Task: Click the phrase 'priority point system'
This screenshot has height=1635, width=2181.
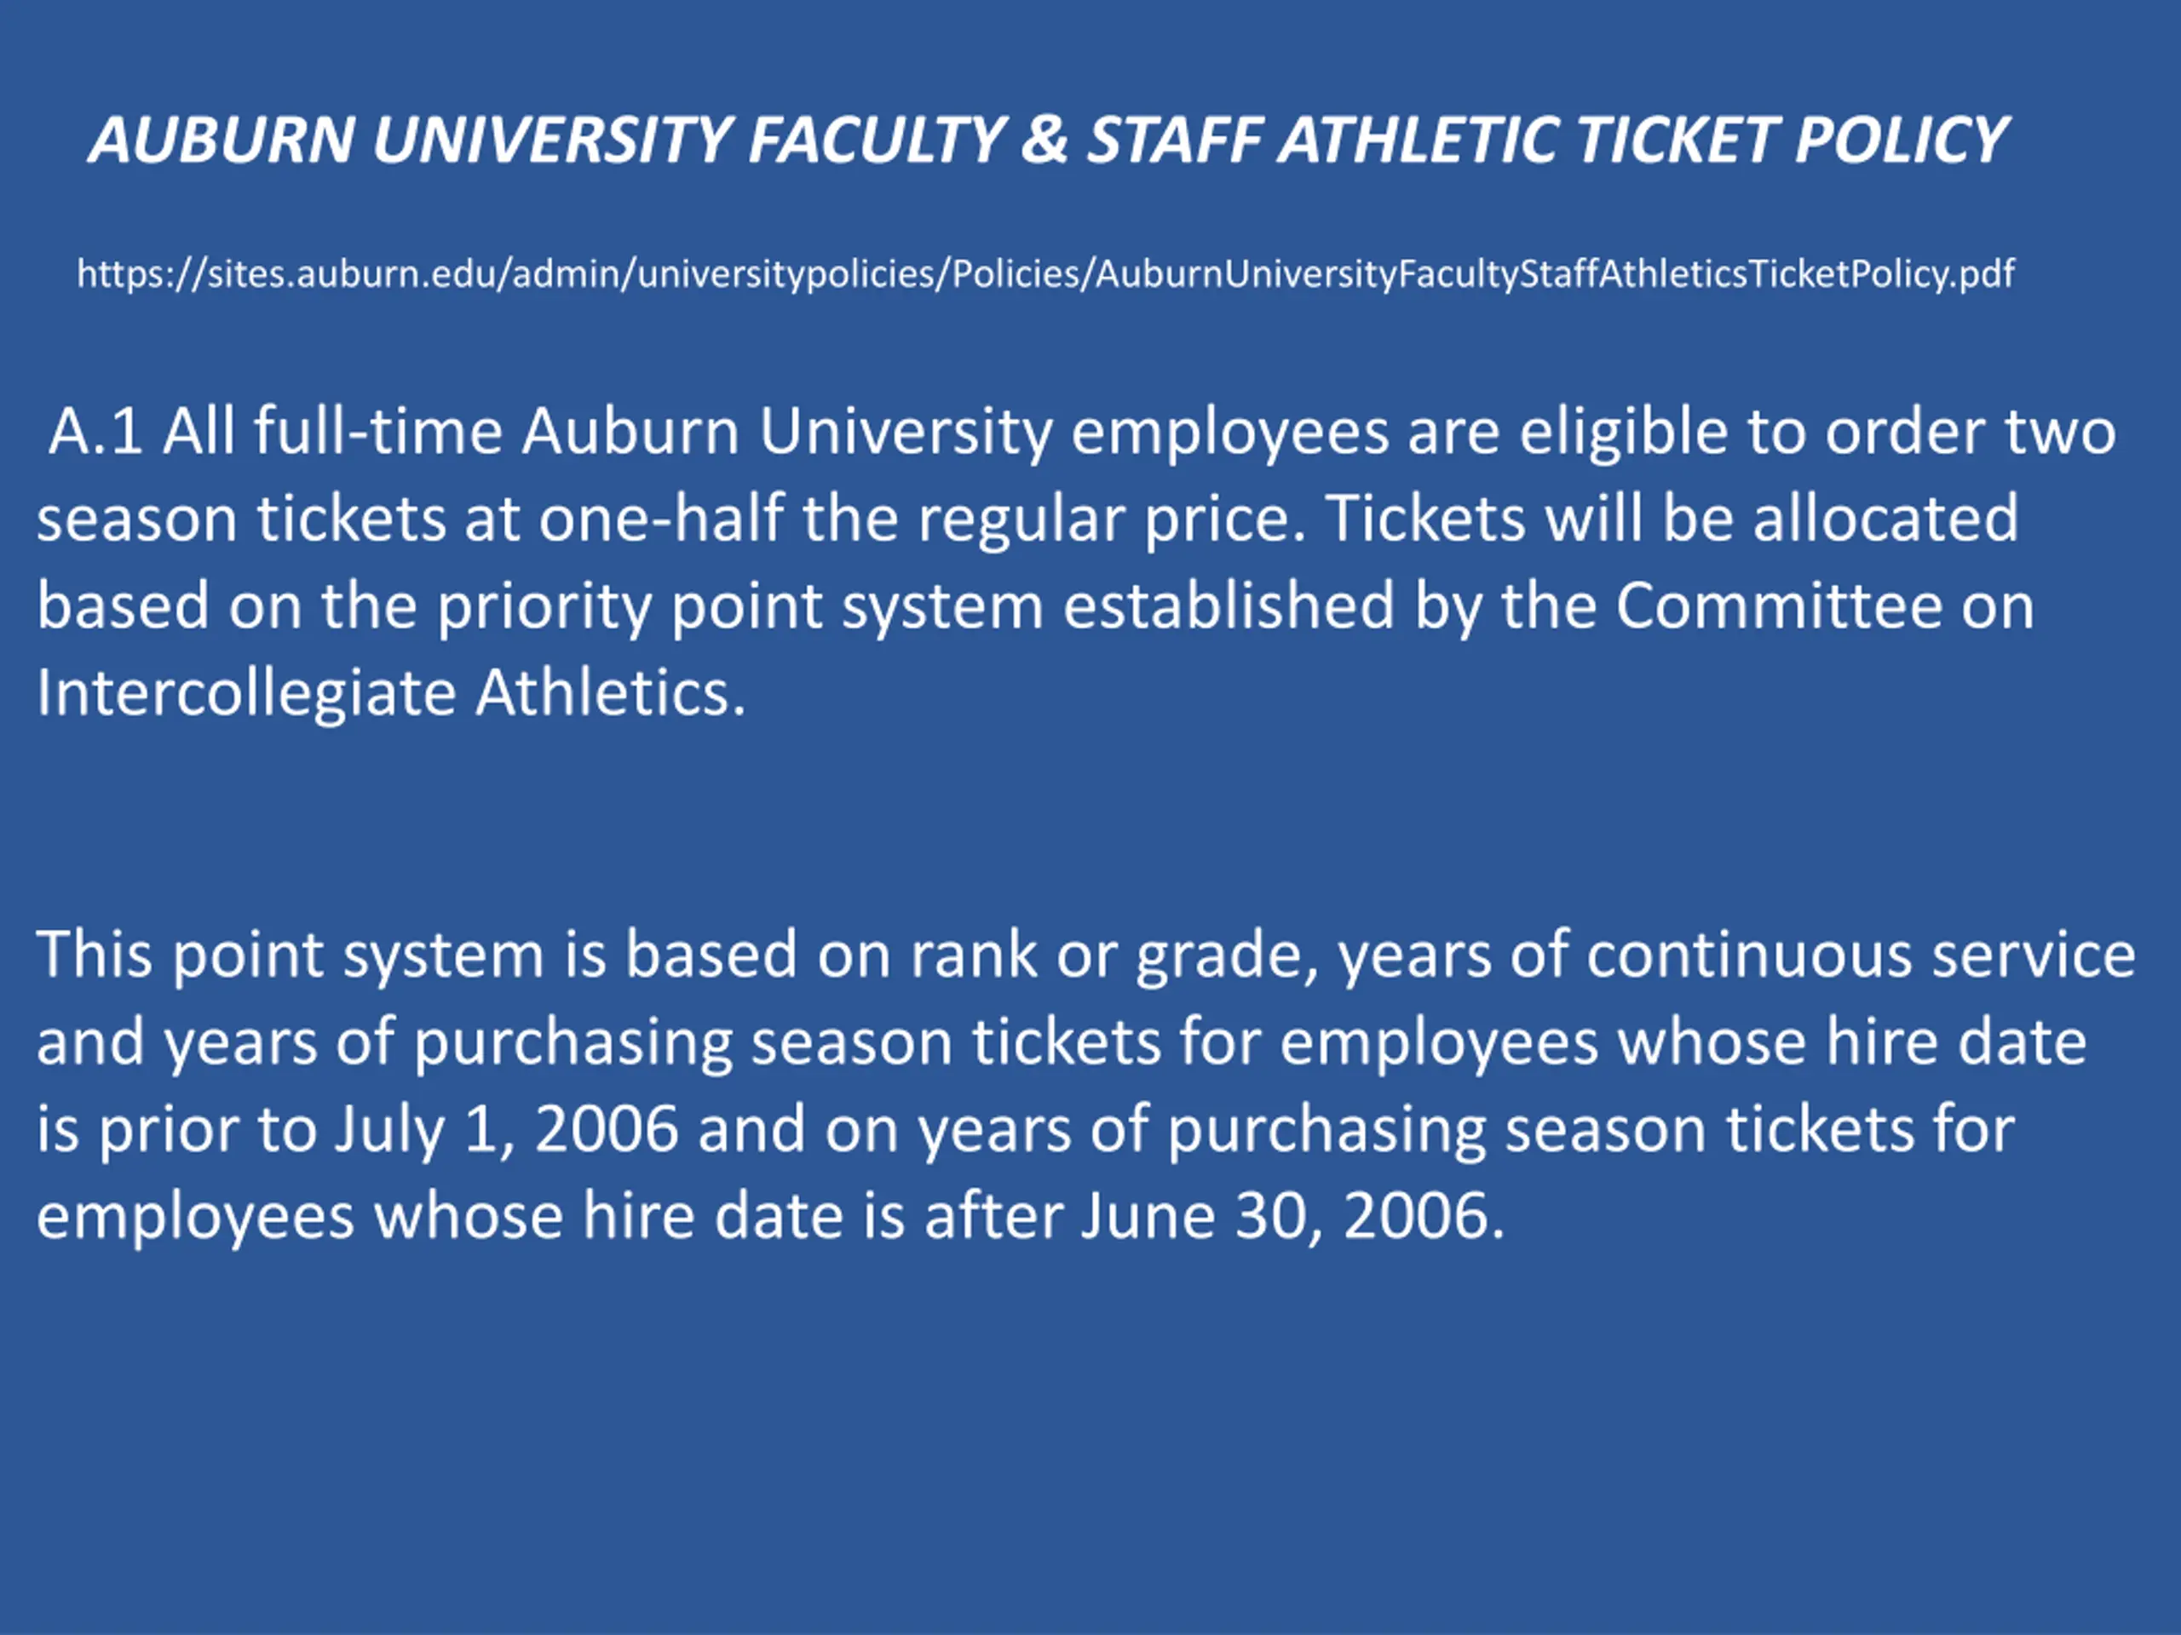Action: 739,606
